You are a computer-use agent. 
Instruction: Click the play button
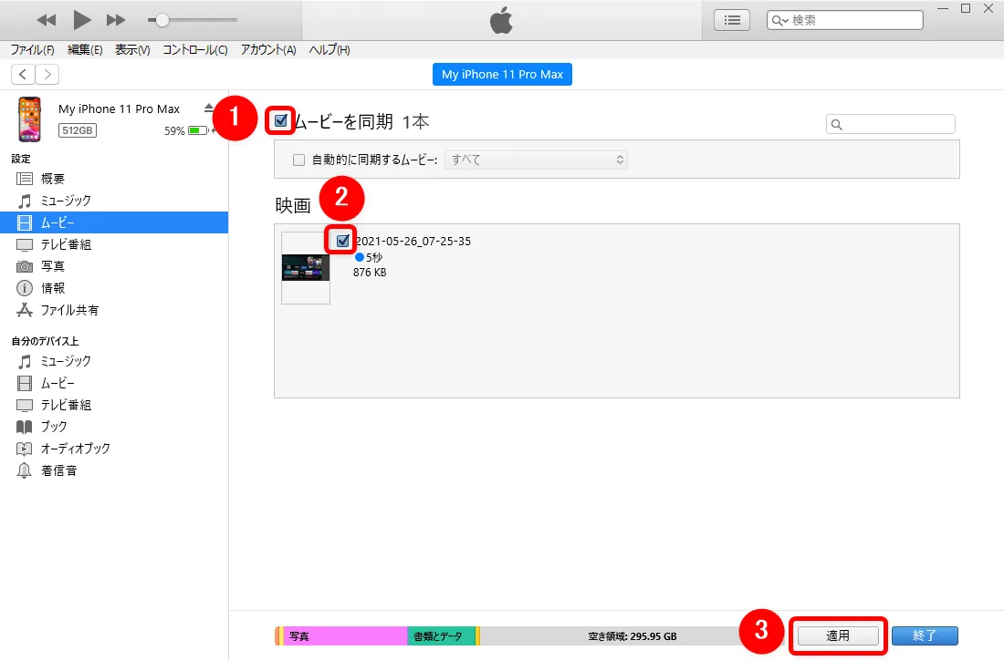coord(81,20)
